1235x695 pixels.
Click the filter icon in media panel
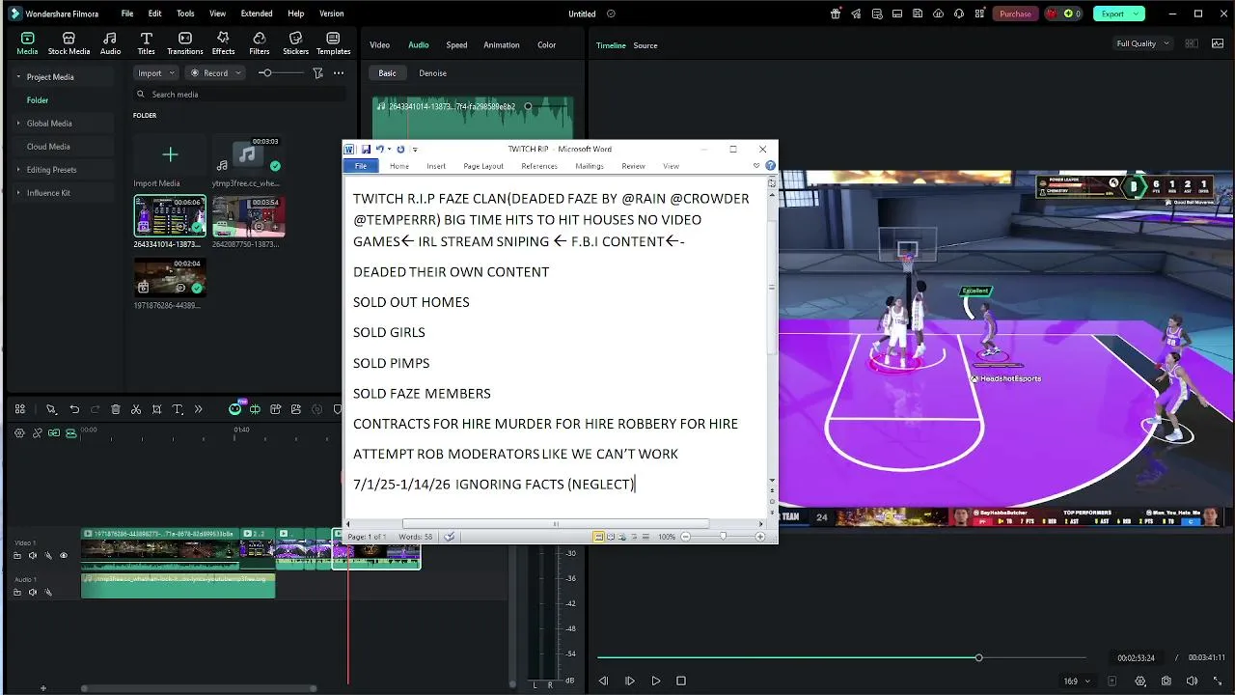pos(317,73)
